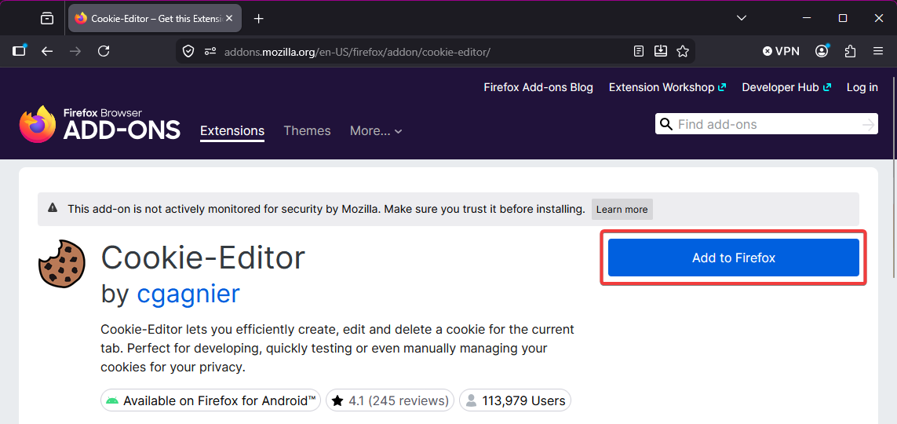The image size is (897, 424).
Task: Open Extension Workshop external link
Action: [667, 87]
